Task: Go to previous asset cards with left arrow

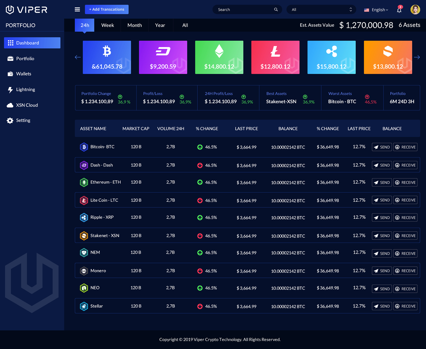Action: click(x=78, y=57)
